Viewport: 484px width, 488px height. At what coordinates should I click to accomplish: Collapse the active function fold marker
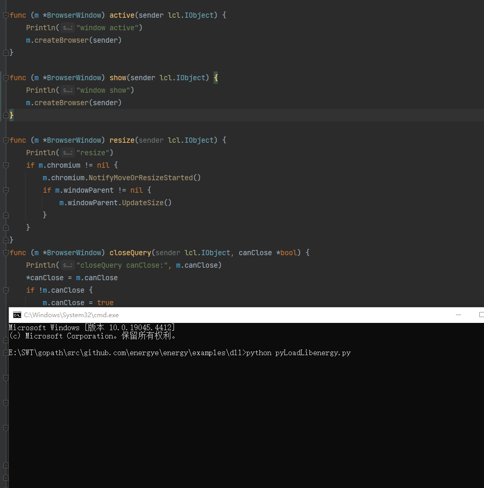coord(6,15)
